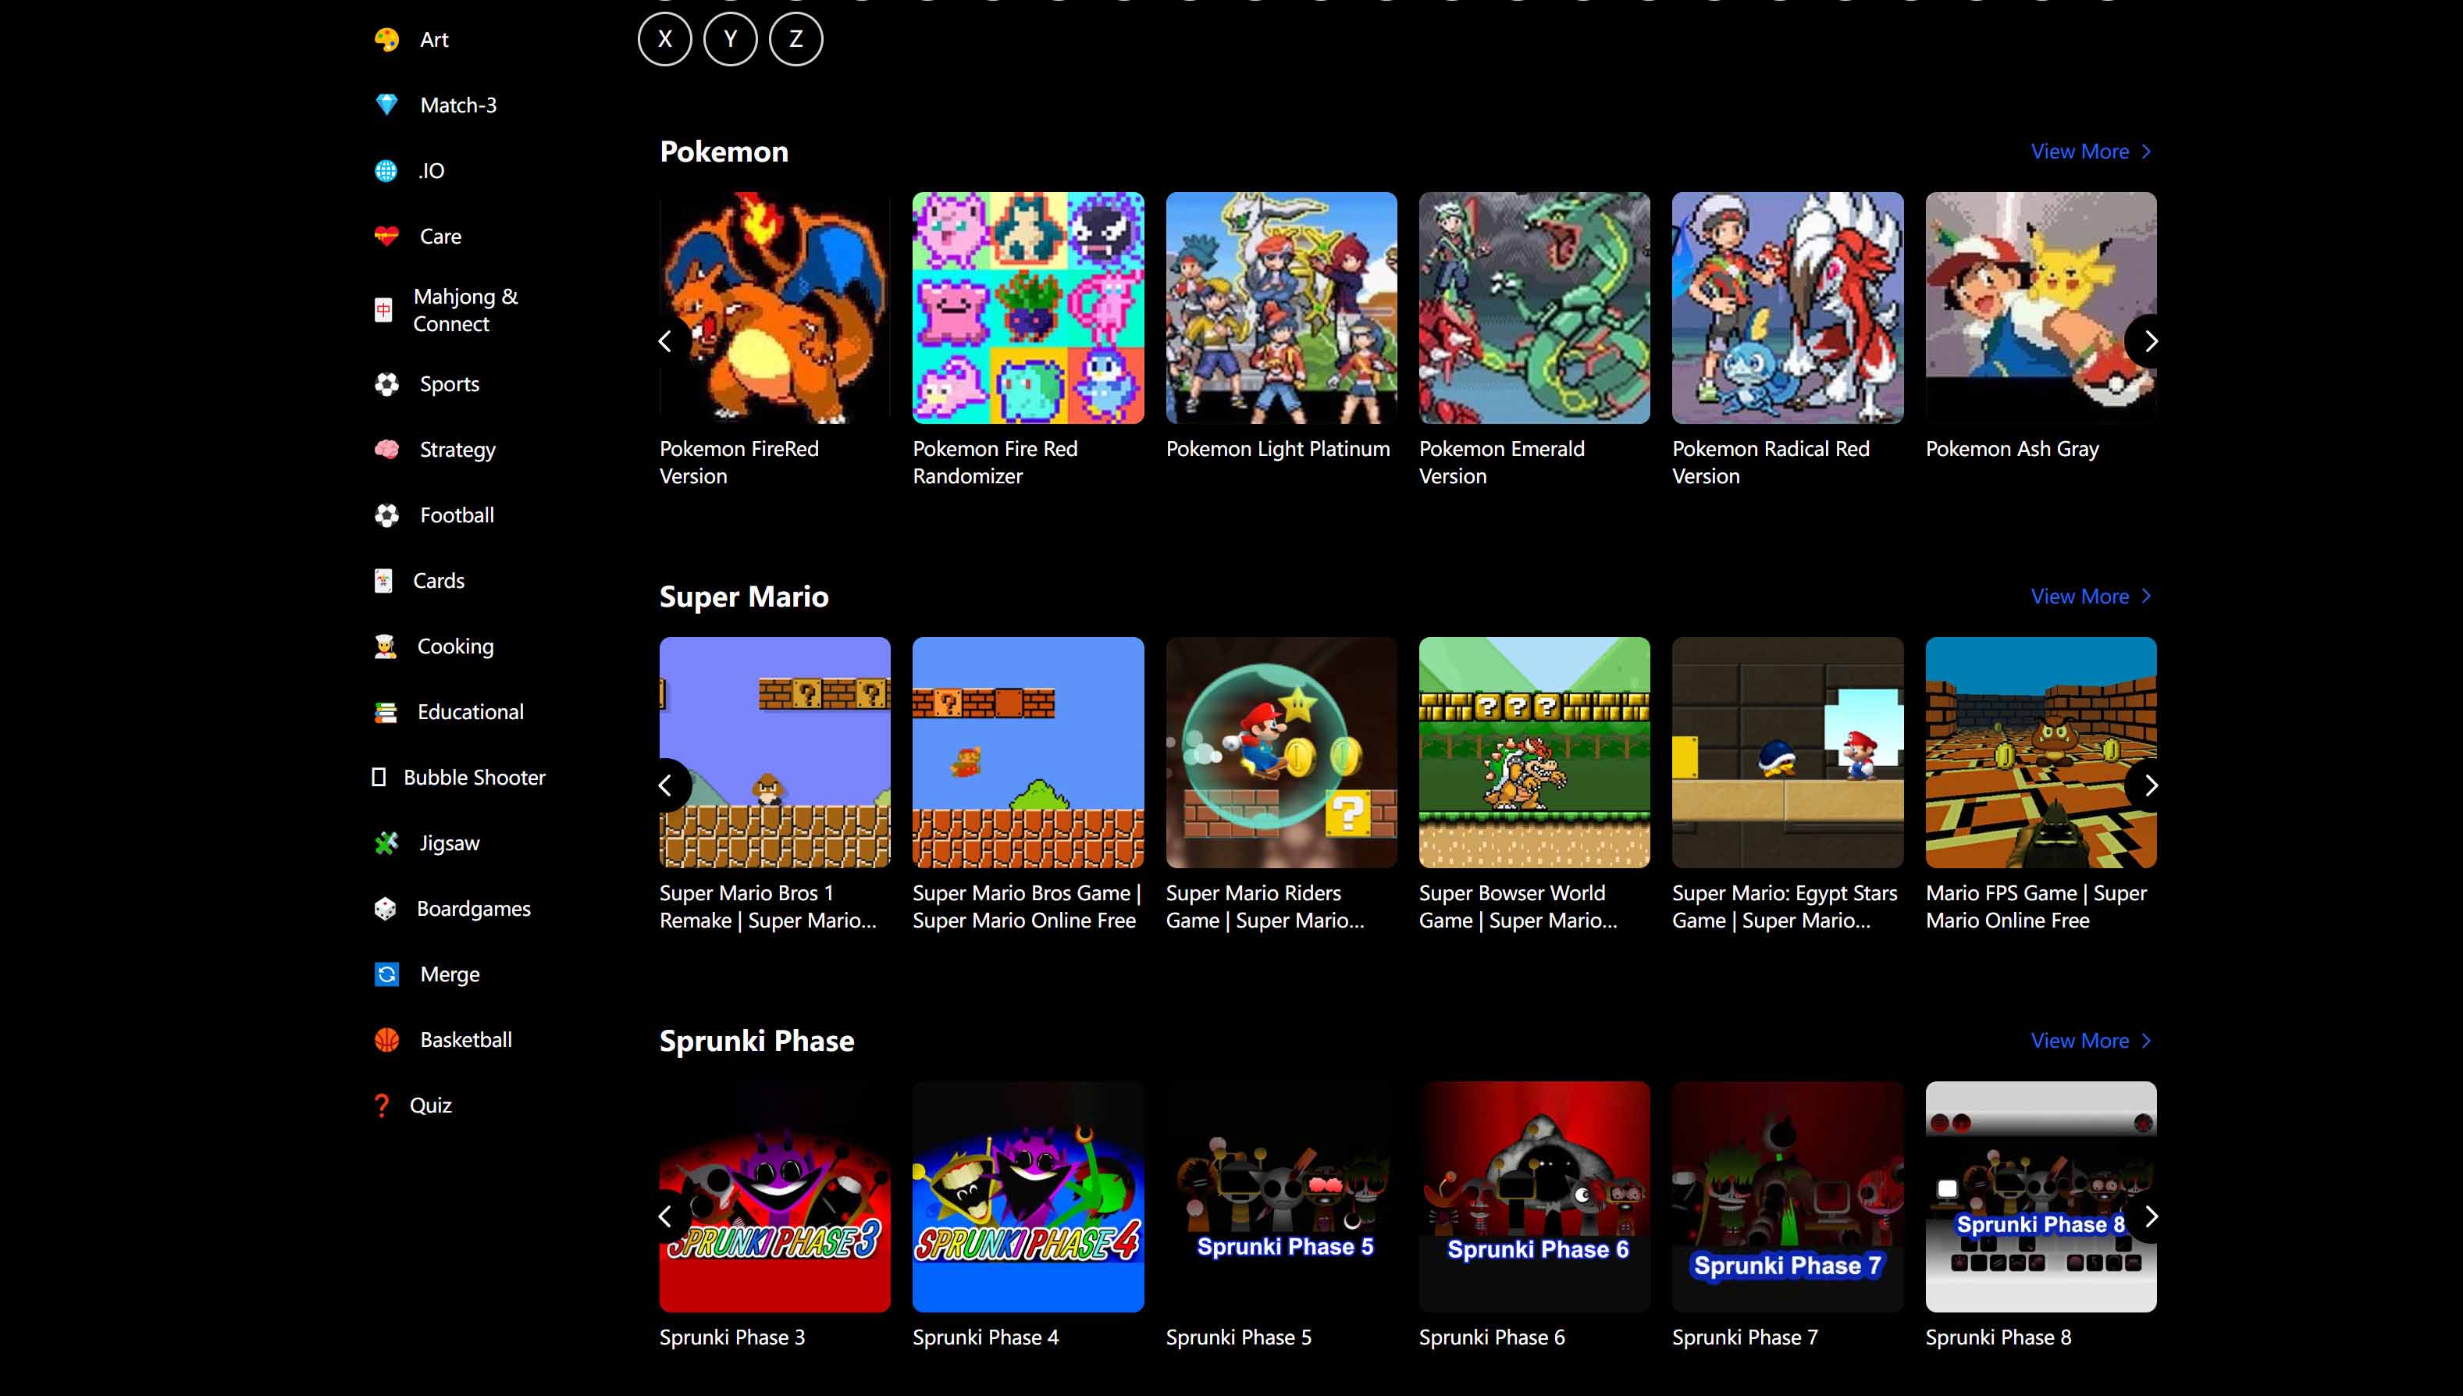Image resolution: width=2463 pixels, height=1396 pixels.
Task: Click the Sports soccer ball icon
Action: coord(386,384)
